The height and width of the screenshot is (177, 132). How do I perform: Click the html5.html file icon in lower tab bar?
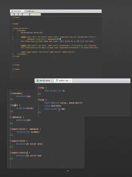coord(38,80)
